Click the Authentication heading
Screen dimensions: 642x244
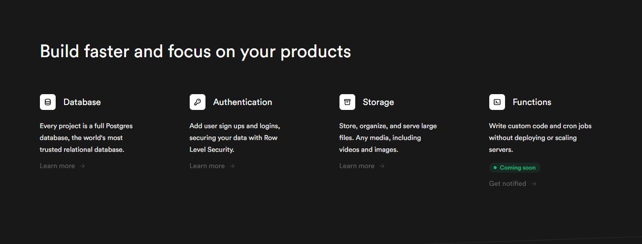point(242,102)
